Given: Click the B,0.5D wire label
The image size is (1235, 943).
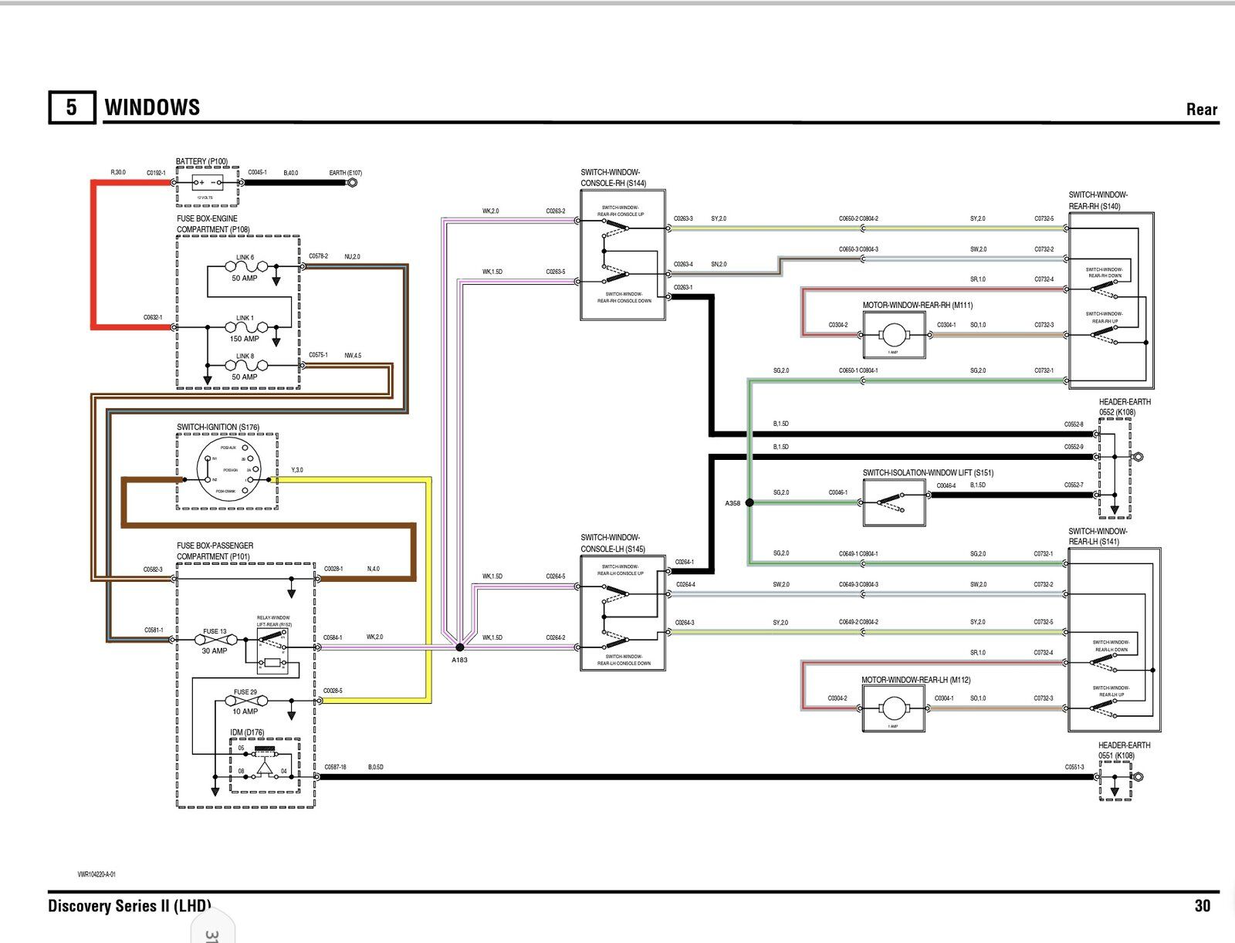Looking at the screenshot, I should [376, 767].
